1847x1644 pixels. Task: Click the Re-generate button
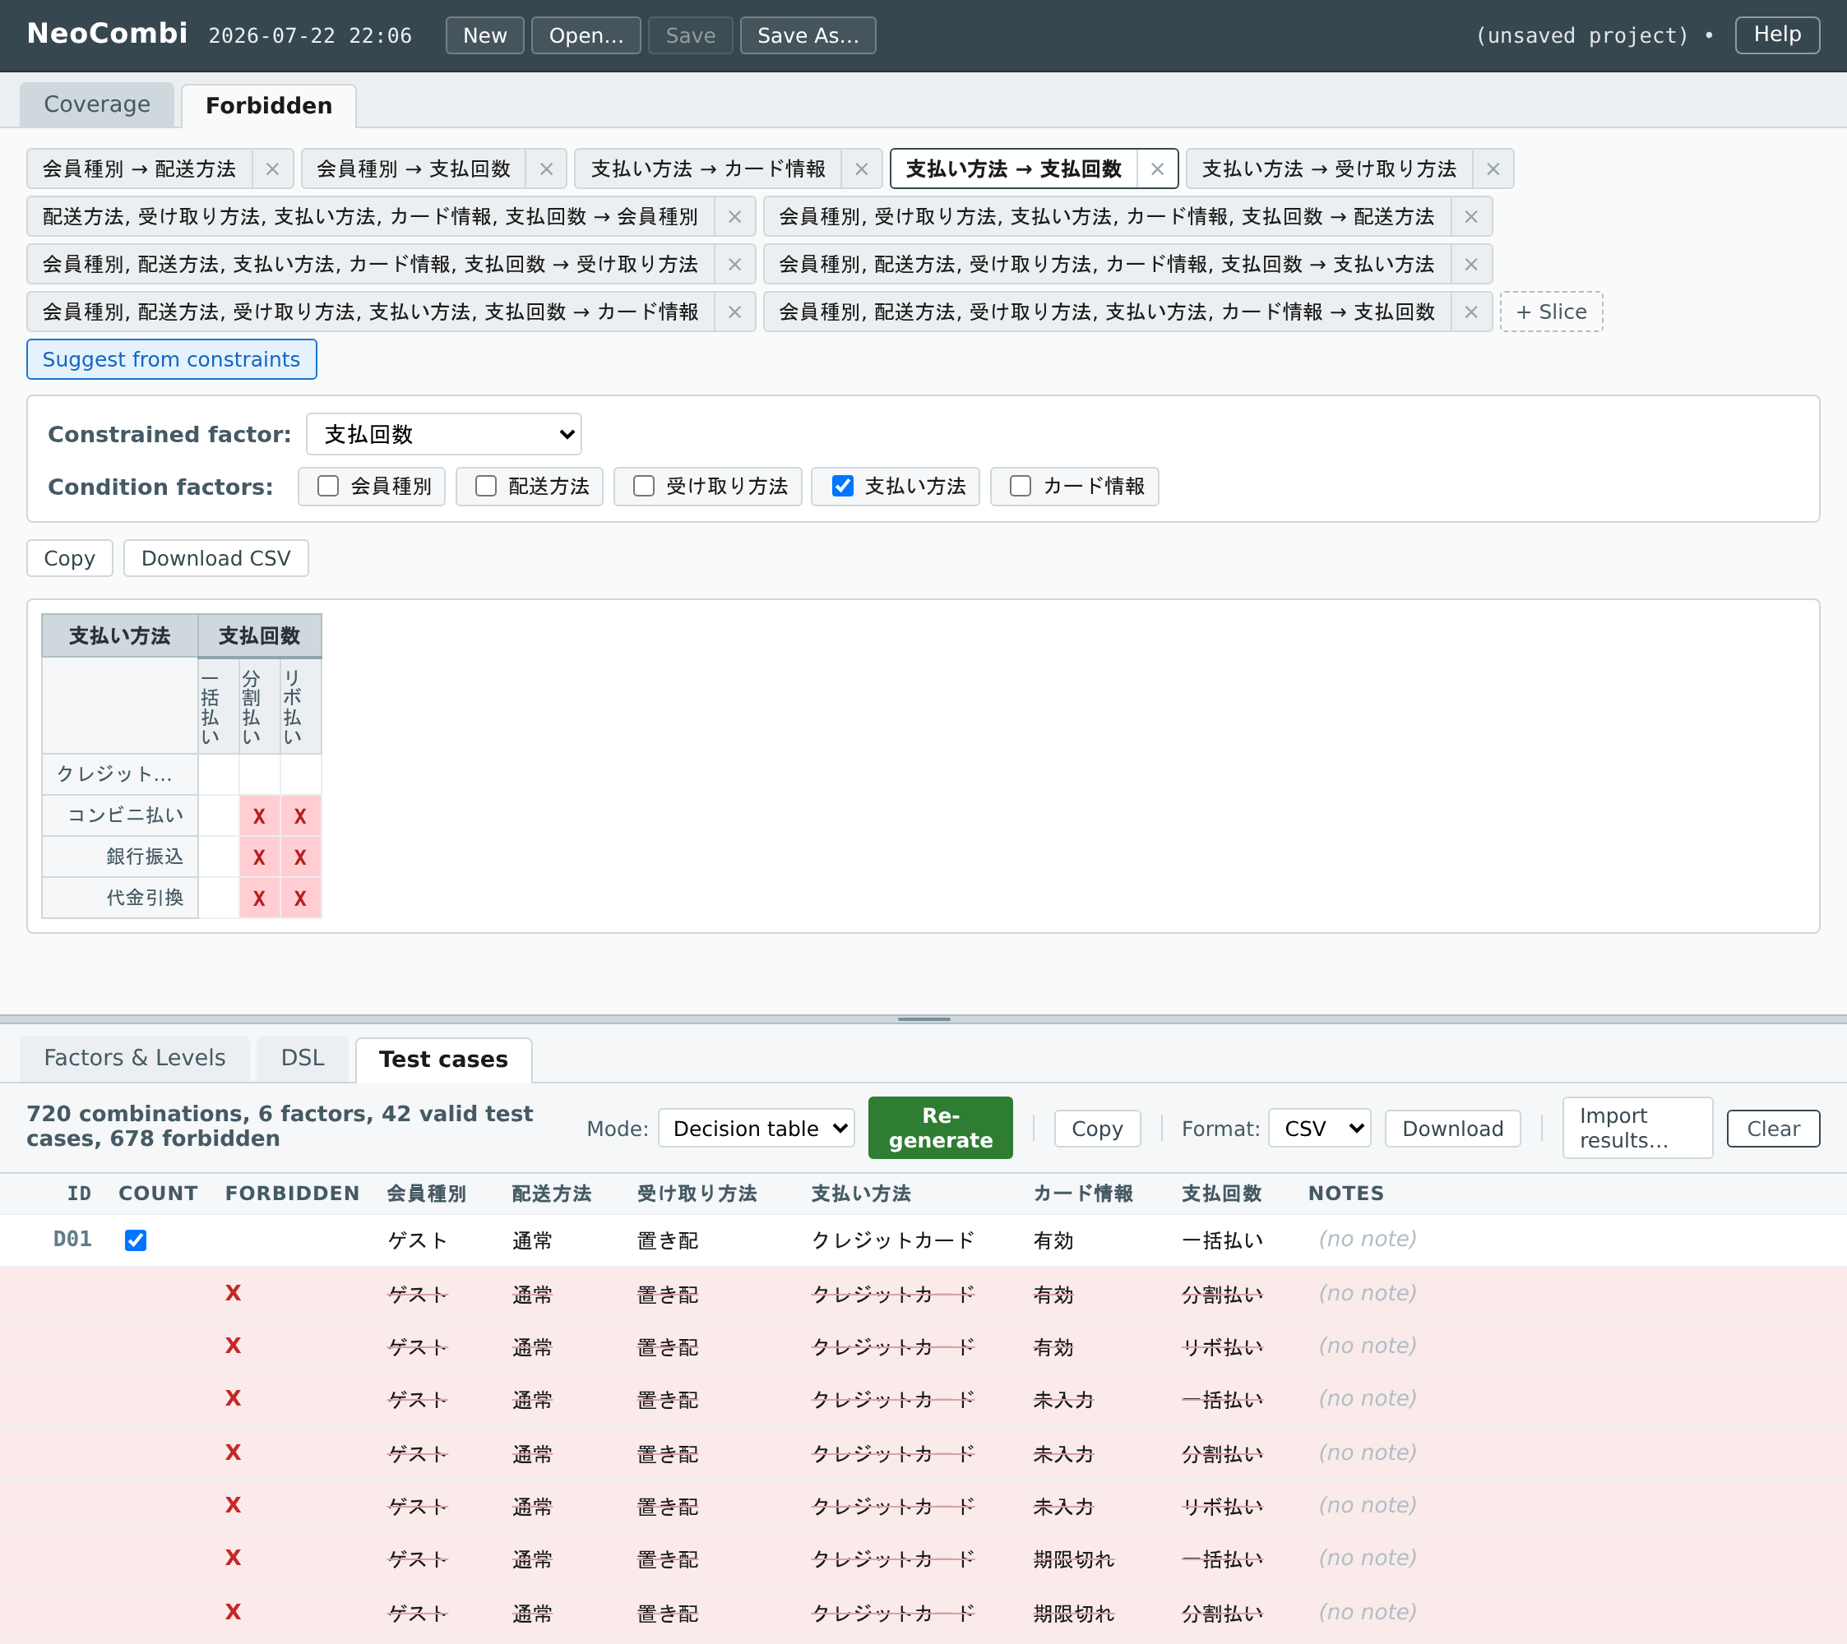941,1129
